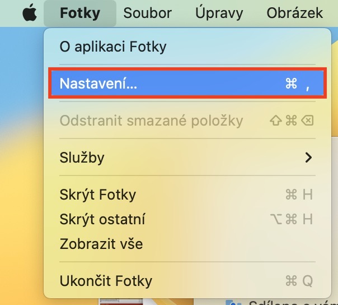Open the Úpravy menu
The image size is (338, 305).
pyautogui.click(x=219, y=13)
